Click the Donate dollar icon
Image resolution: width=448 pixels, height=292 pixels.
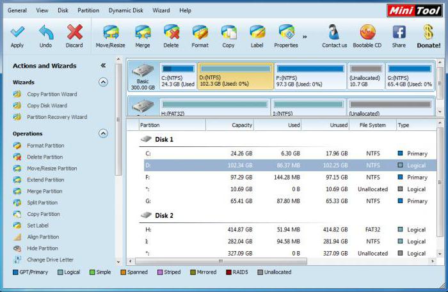428,33
